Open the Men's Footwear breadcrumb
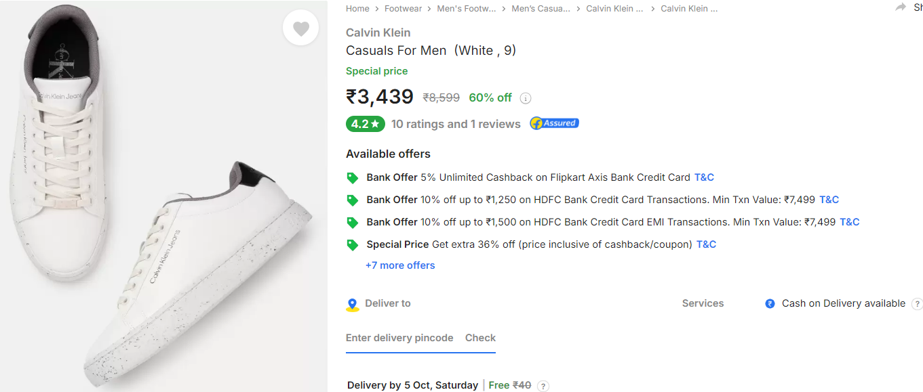 tap(467, 9)
